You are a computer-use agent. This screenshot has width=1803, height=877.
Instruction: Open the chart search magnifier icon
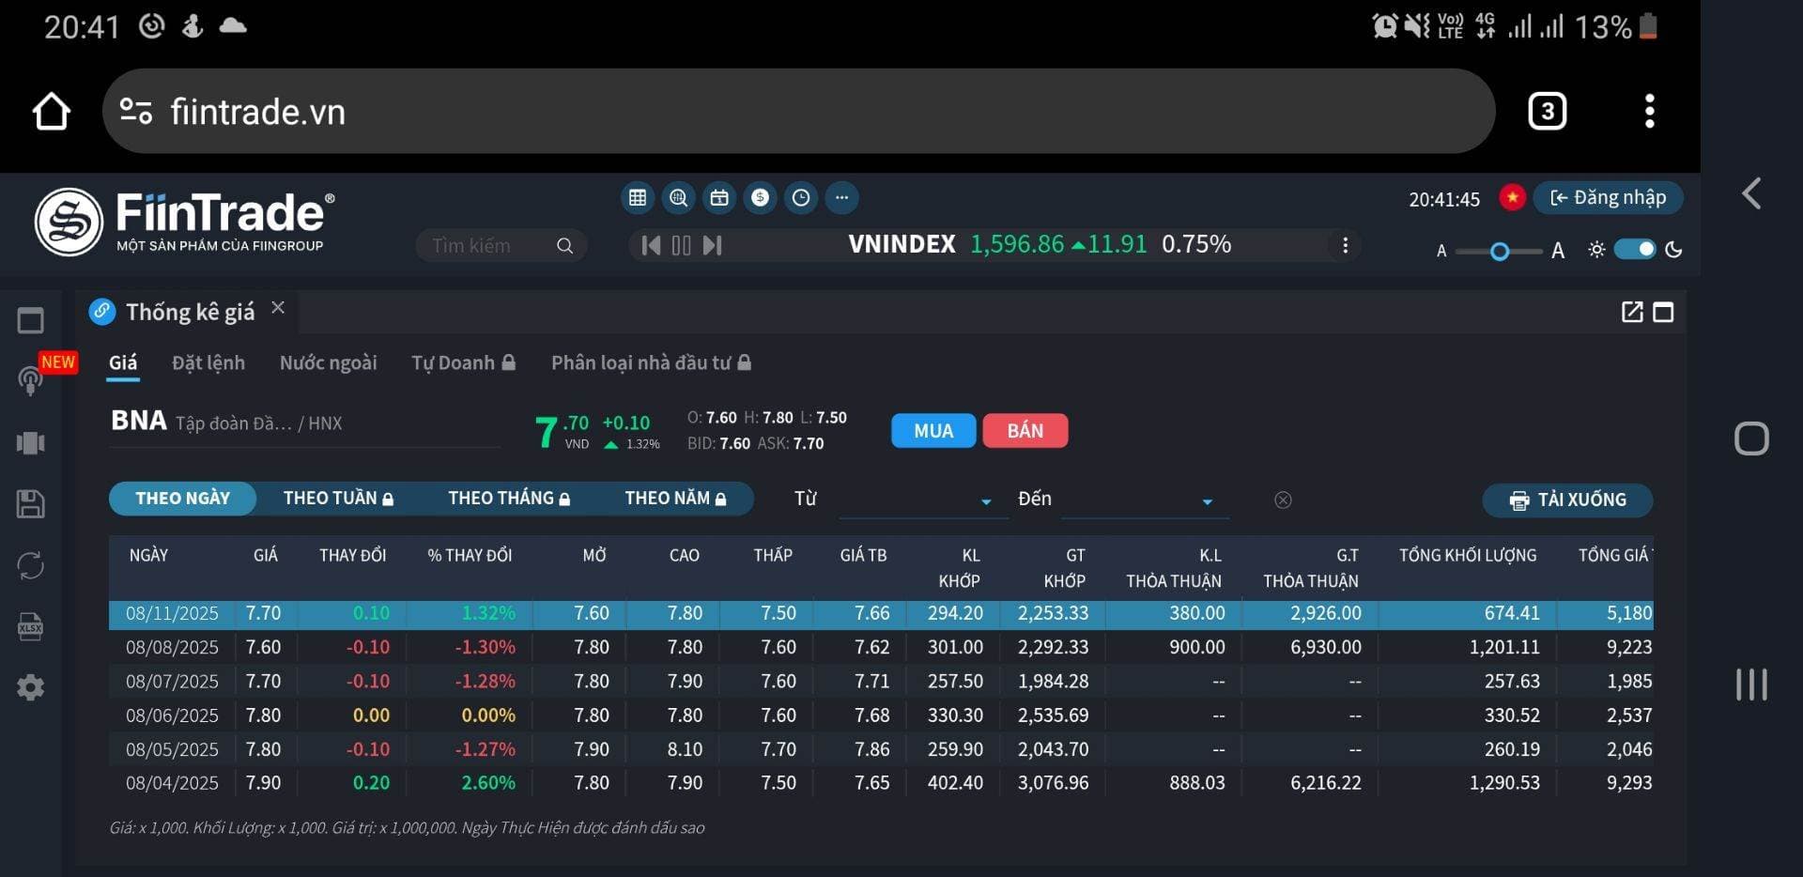coord(678,197)
